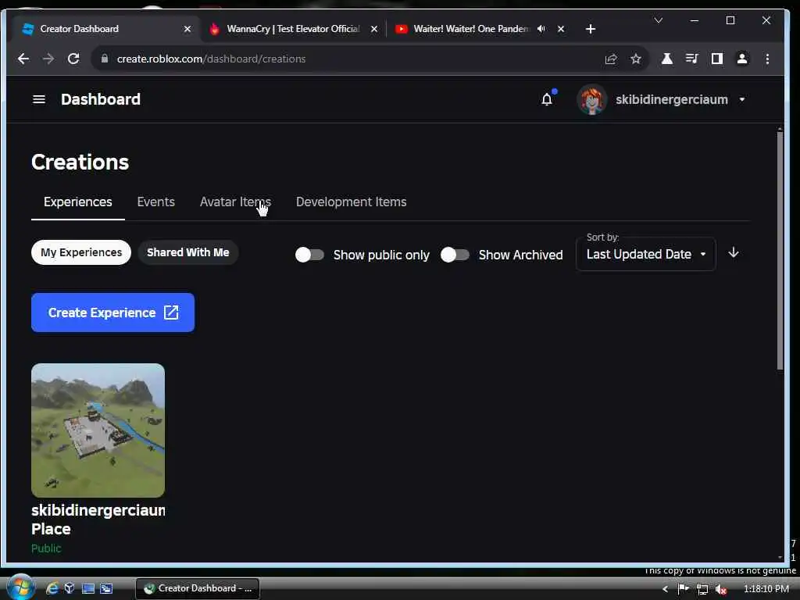
Task: Click the Public status label
Action: coord(46,548)
